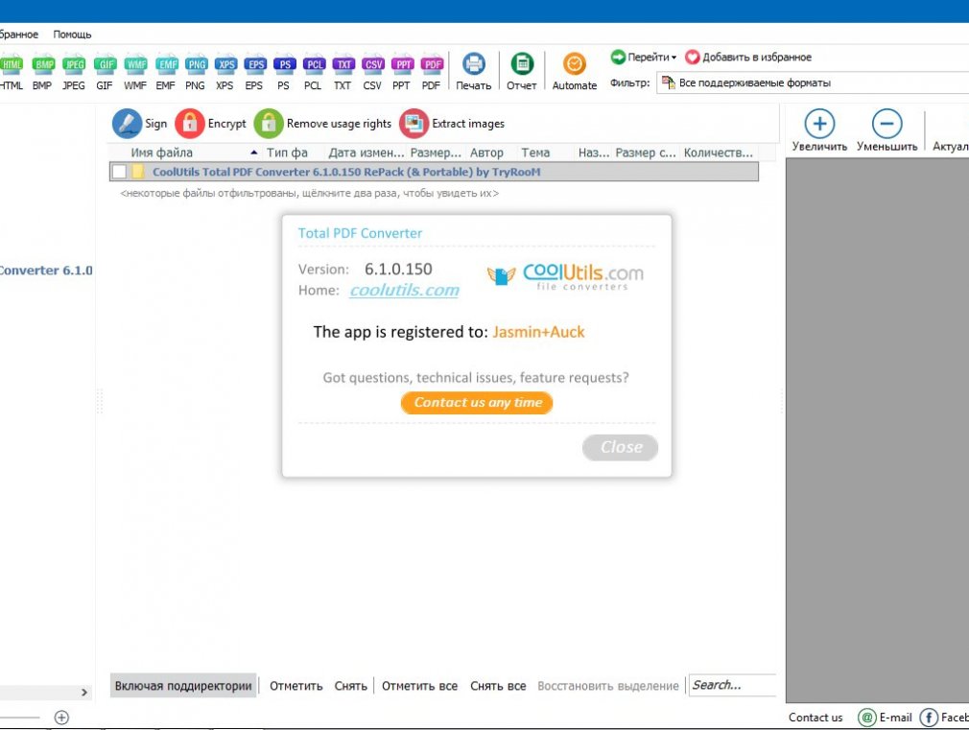Sort by Дата измен column header
This screenshot has height=730, width=969.
366,153
